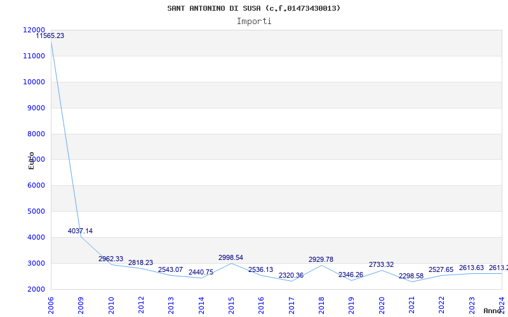Image resolution: width=508 pixels, height=317 pixels.
Task: Click the Importi subtitle
Action: pos(254,22)
